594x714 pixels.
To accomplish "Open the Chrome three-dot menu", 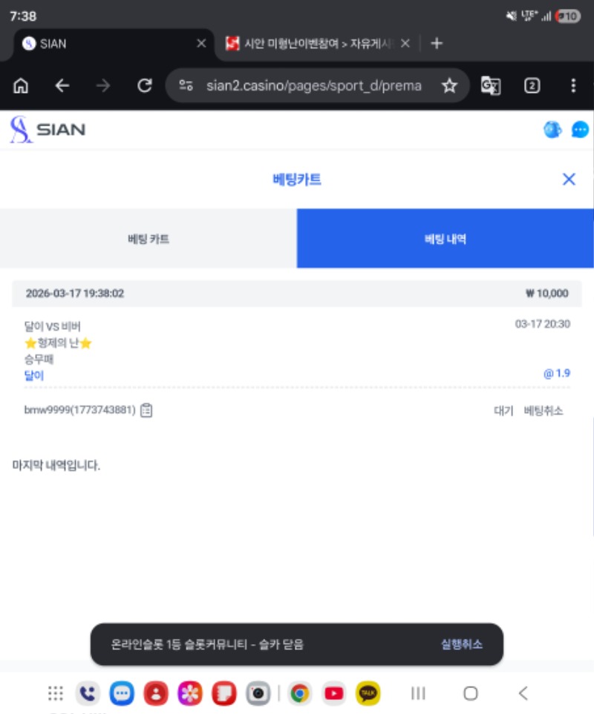I will click(572, 86).
